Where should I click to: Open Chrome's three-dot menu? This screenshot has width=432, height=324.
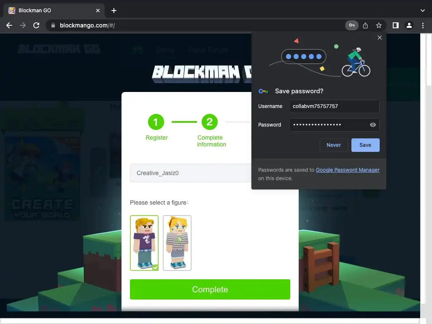[423, 25]
